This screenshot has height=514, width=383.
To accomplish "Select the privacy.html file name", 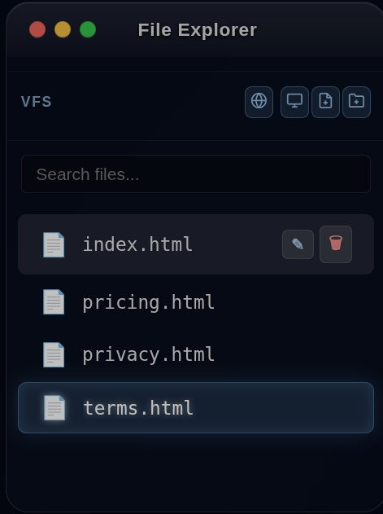I will [148, 354].
